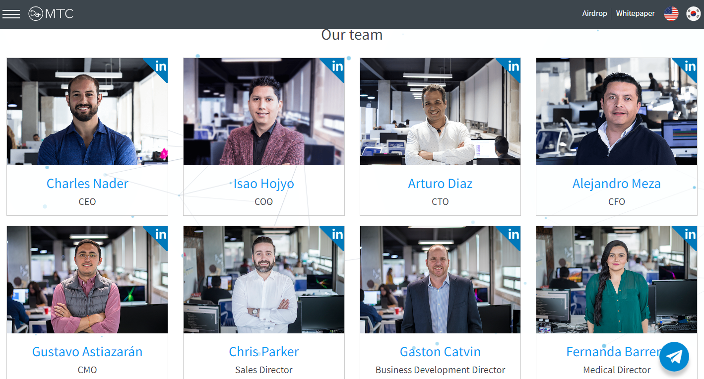The height and width of the screenshot is (379, 704).
Task: Click the floating Telegram chat button
Action: point(674,357)
